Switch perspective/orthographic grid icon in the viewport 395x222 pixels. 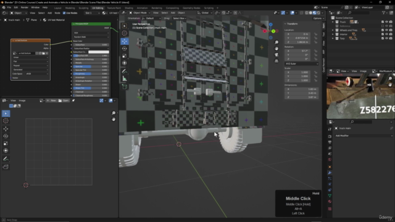click(x=276, y=61)
